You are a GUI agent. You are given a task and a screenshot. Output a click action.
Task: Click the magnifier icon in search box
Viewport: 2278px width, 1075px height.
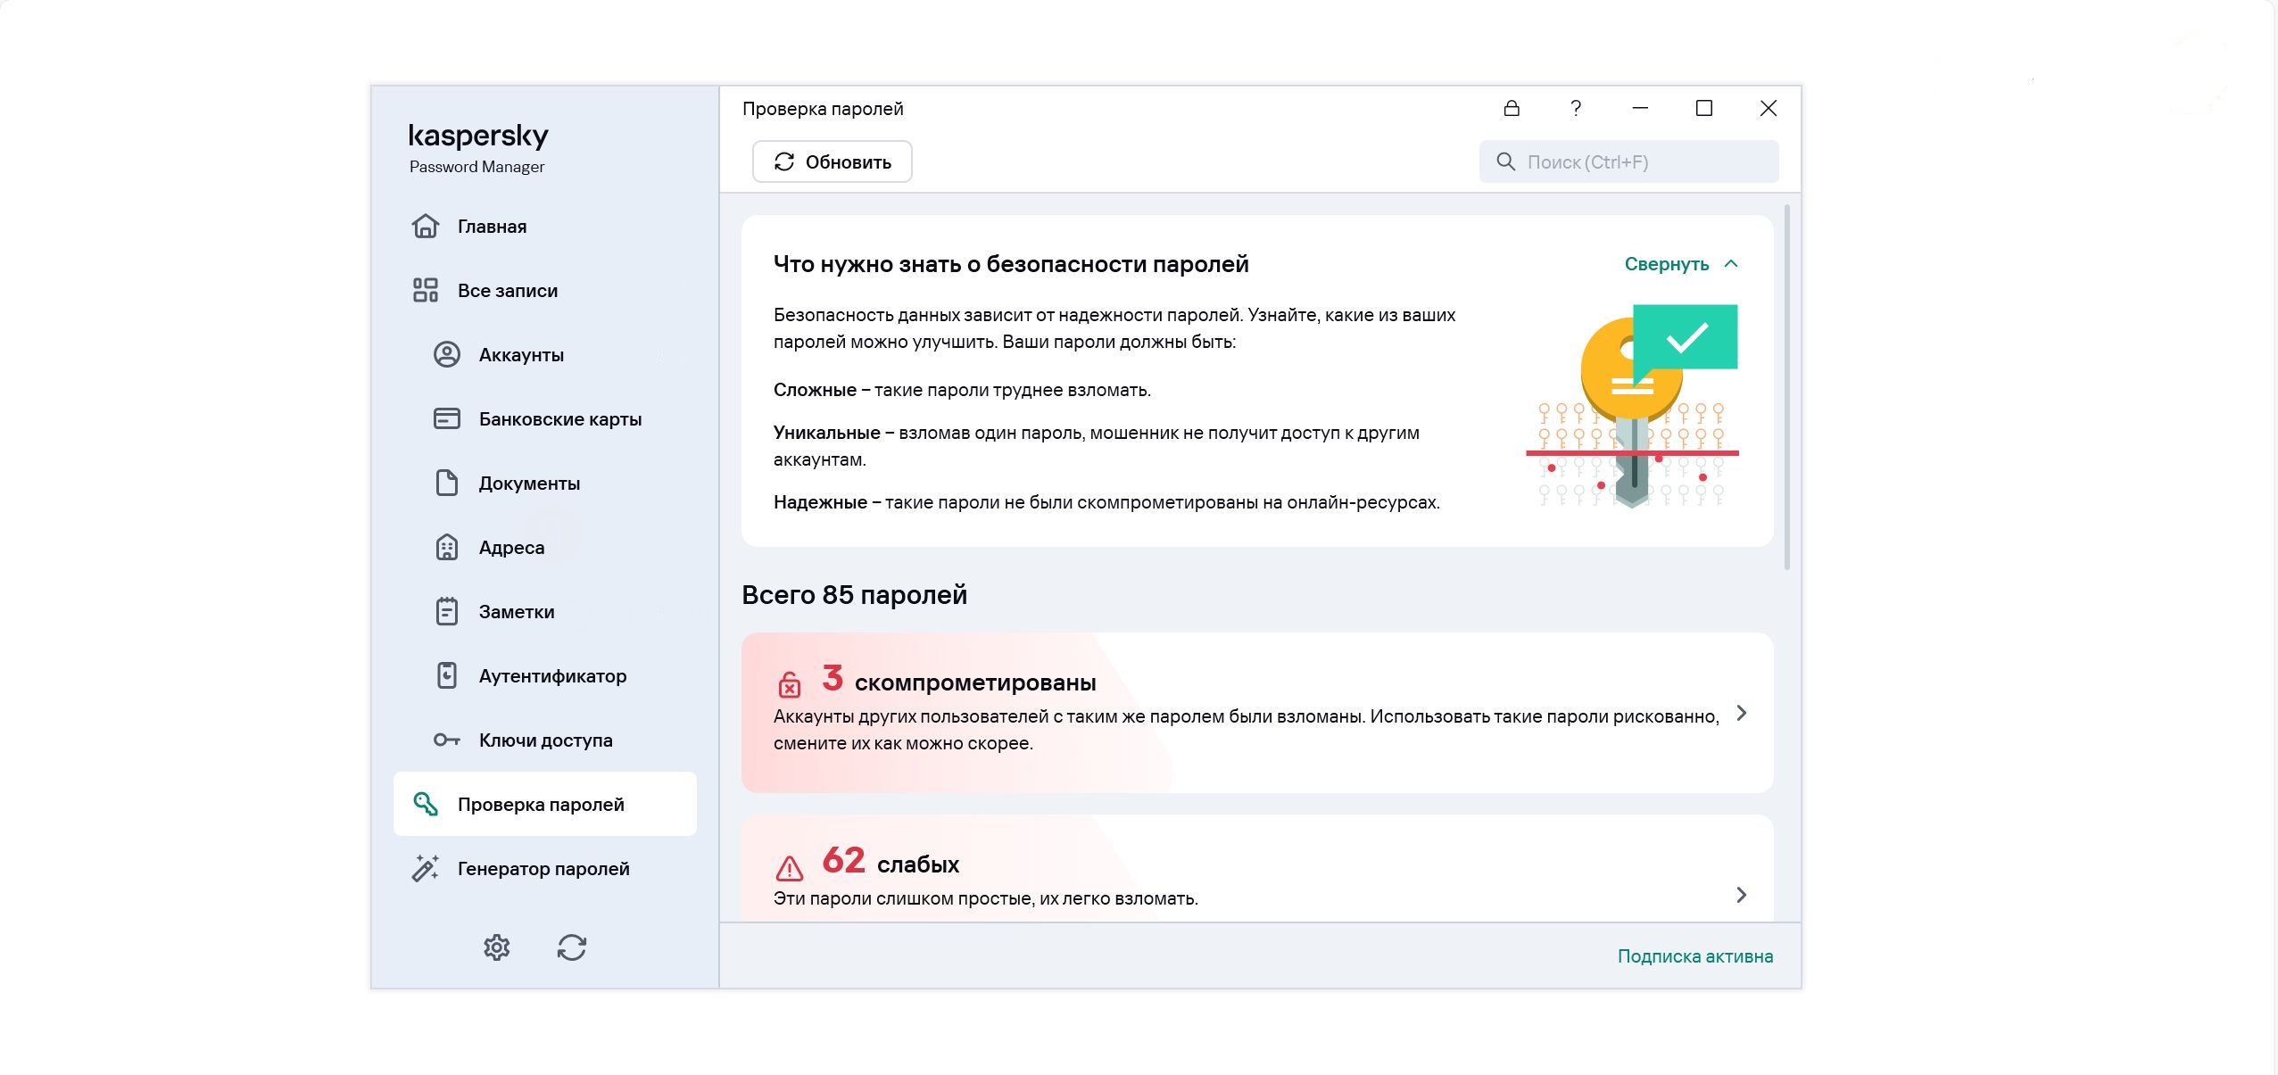[1505, 161]
